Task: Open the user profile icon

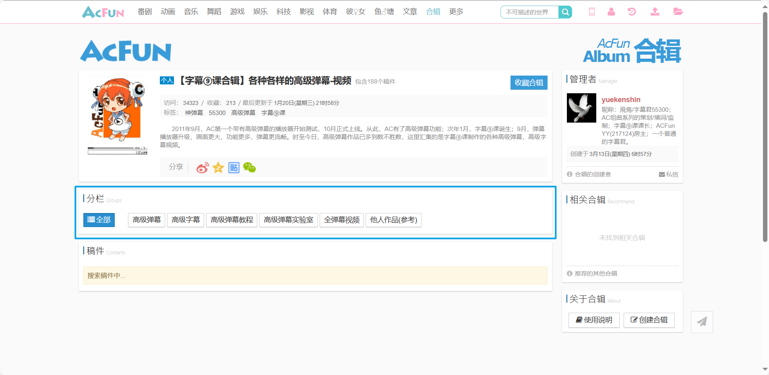Action: coord(611,12)
